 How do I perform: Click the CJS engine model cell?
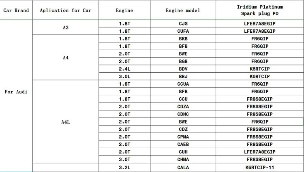tap(183, 23)
